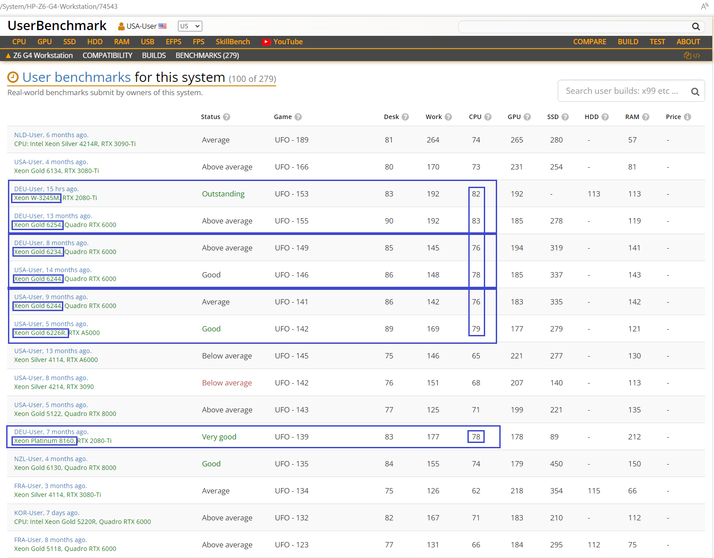Click the US flag icon next to USA-User
The image size is (714, 558).
pos(162,26)
